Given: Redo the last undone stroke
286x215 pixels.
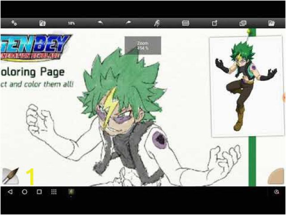Looking at the screenshot, I should click(x=129, y=22).
